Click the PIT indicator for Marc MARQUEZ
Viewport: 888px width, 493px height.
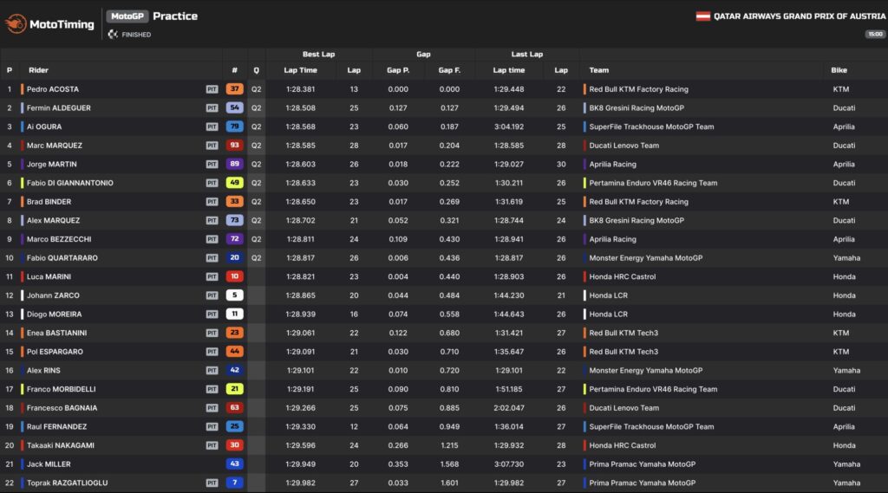[212, 146]
